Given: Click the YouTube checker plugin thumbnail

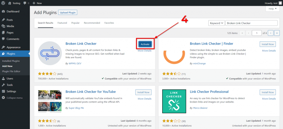Looking at the screenshot, I should point(50,101).
